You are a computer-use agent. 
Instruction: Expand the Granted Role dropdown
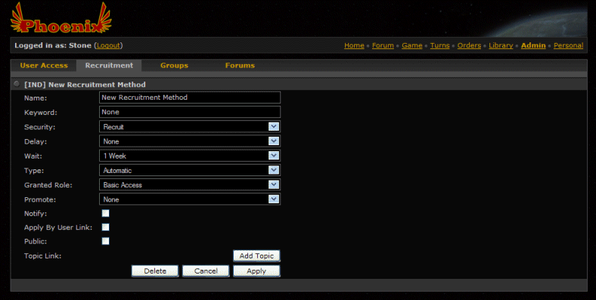(x=190, y=185)
